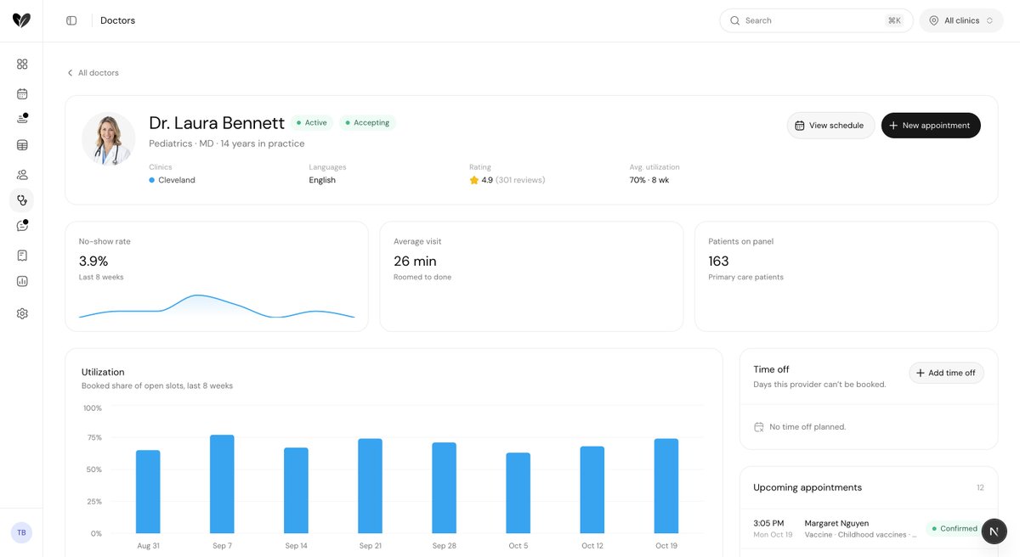Open the table view sidebar icon

pyautogui.click(x=22, y=145)
